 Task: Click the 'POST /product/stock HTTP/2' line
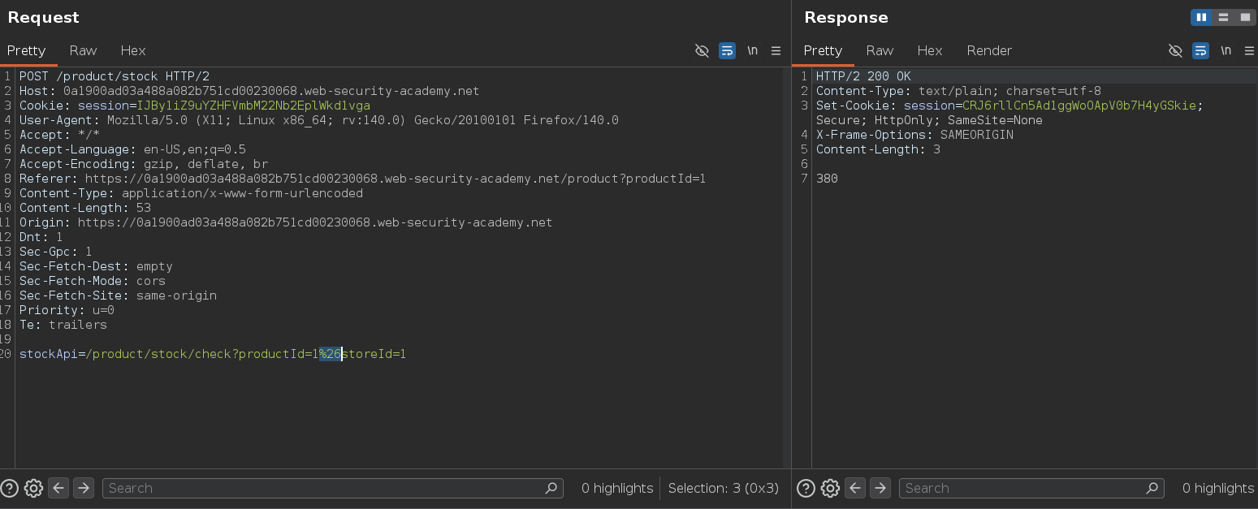coord(115,76)
